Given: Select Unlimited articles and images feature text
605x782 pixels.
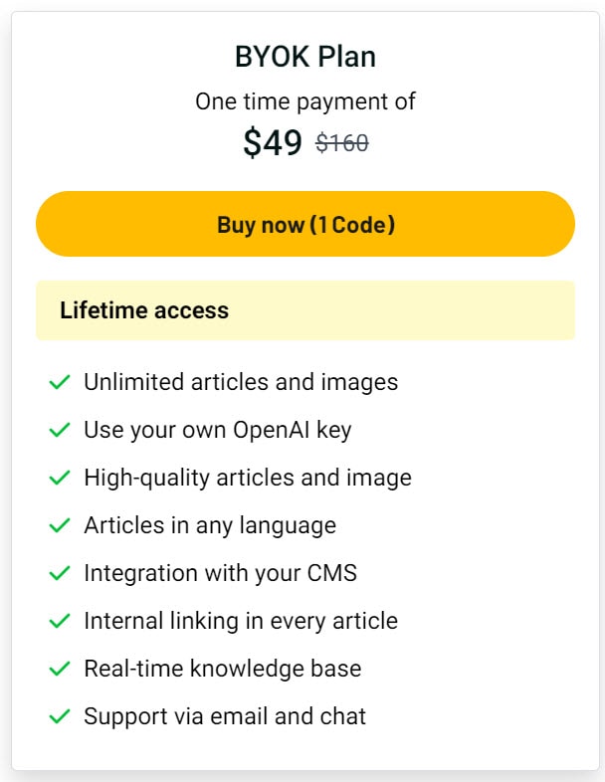Looking at the screenshot, I should 241,382.
